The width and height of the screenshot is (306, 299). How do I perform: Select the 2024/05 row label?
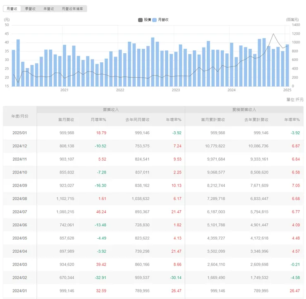point(20,238)
